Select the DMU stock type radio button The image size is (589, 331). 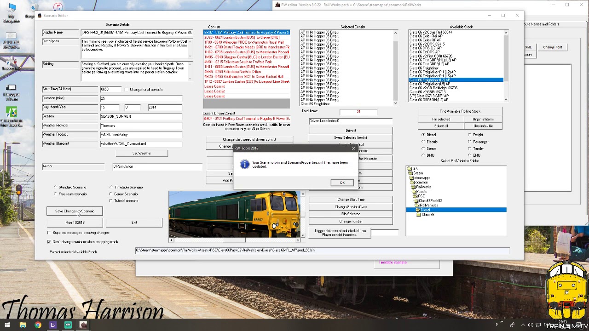click(423, 155)
